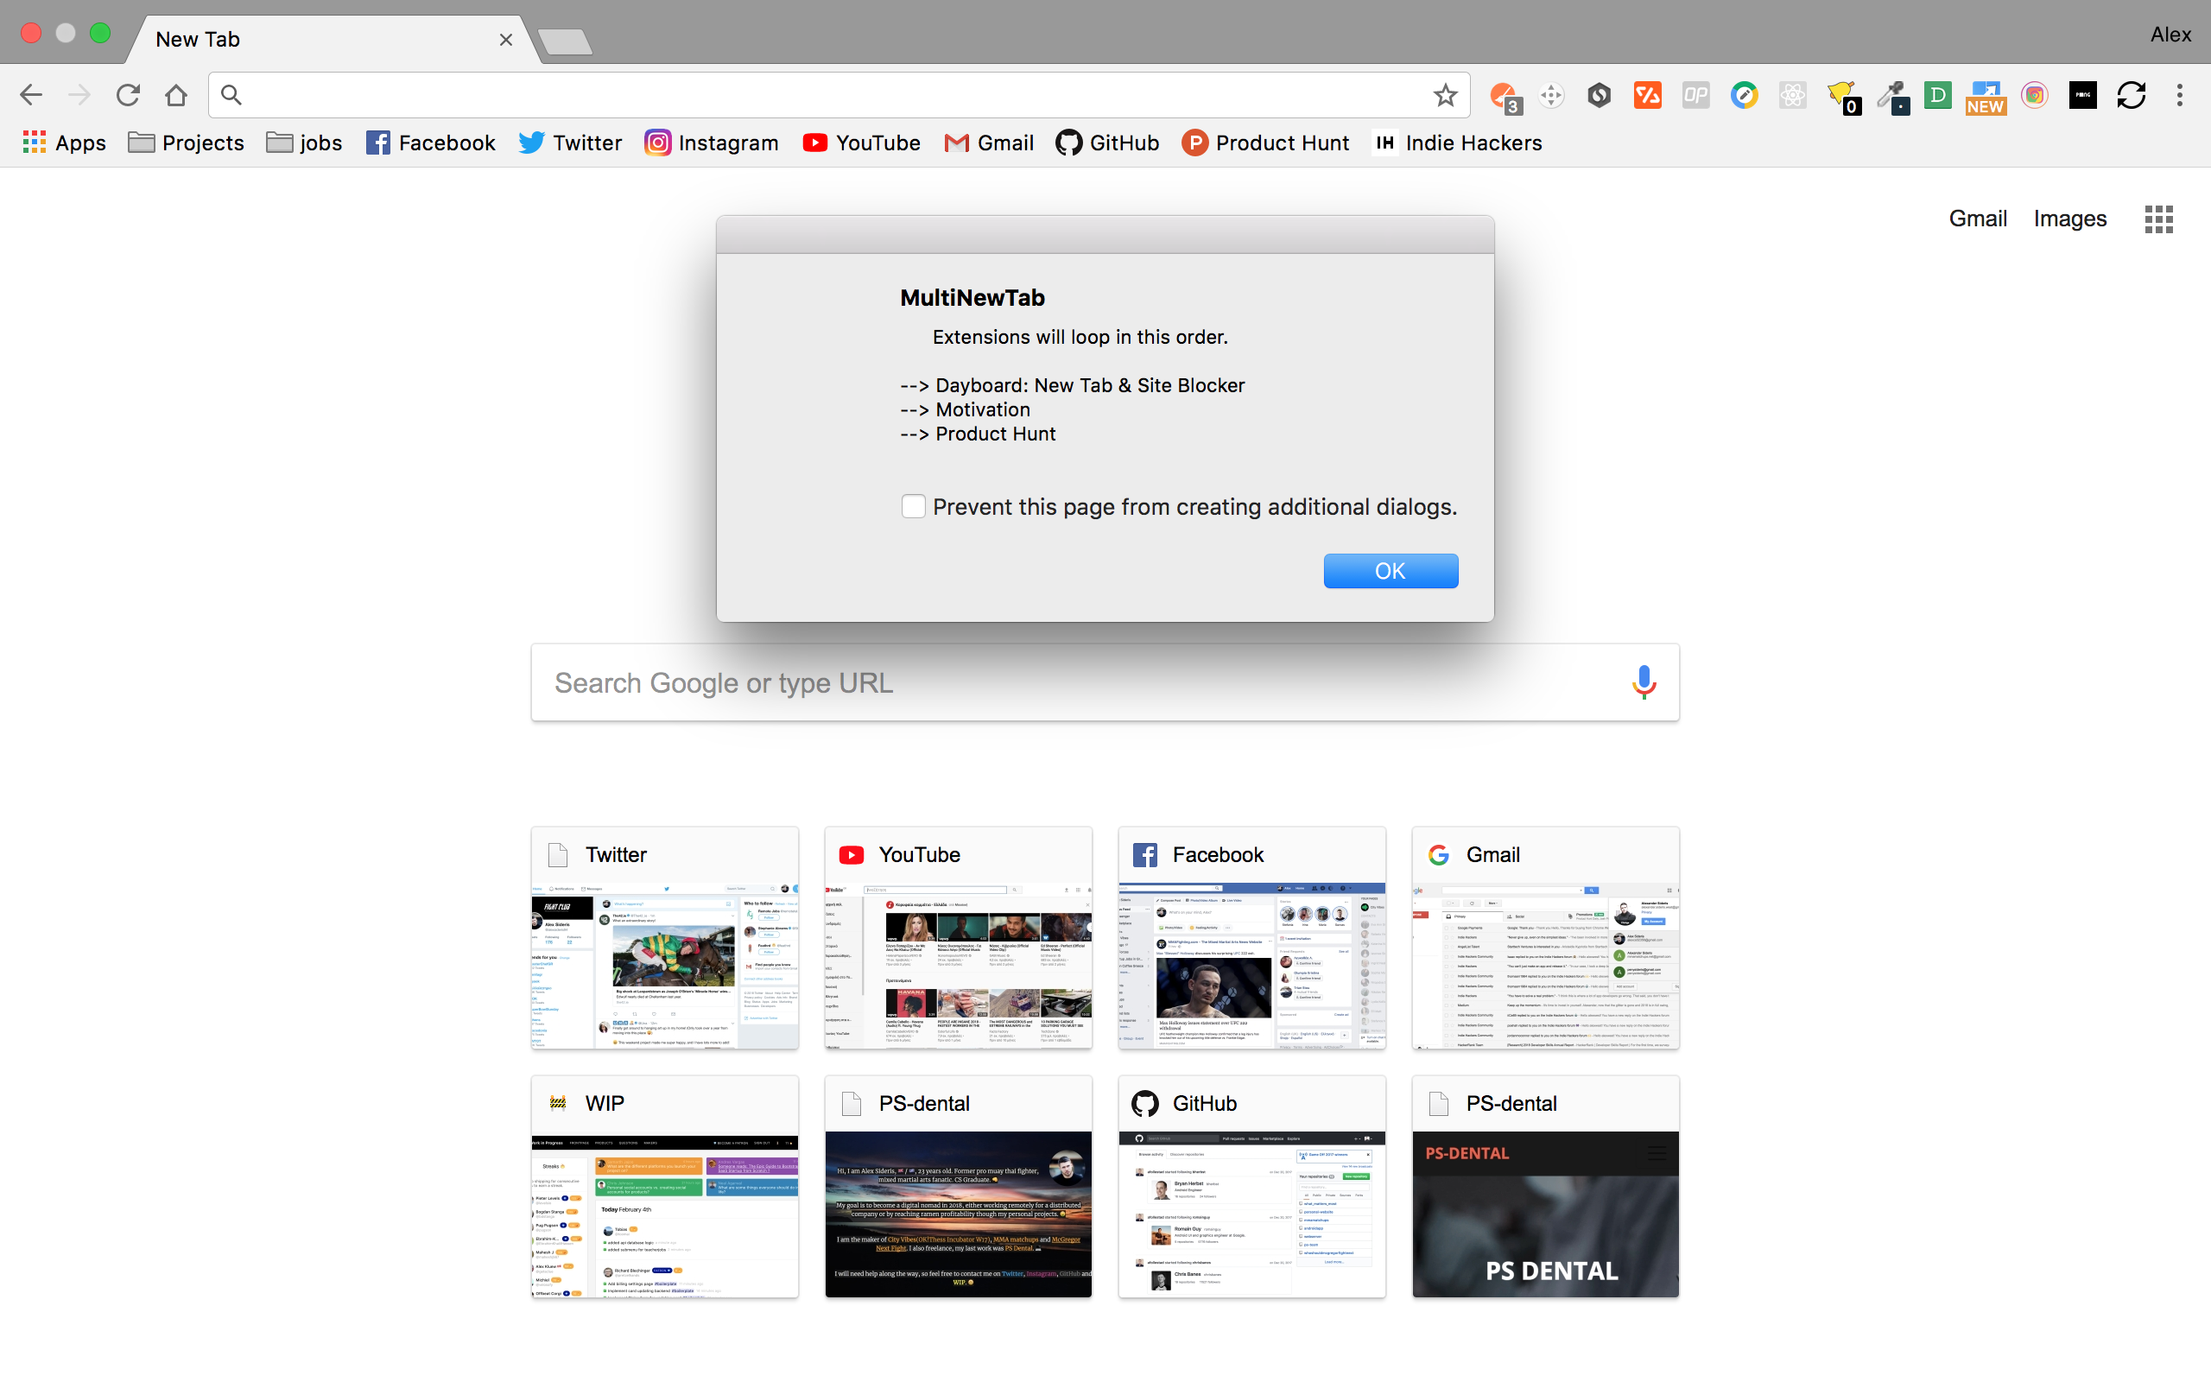Open the notifications bell extension showing zero
This screenshot has width=2211, height=1382.
[x=1844, y=95]
